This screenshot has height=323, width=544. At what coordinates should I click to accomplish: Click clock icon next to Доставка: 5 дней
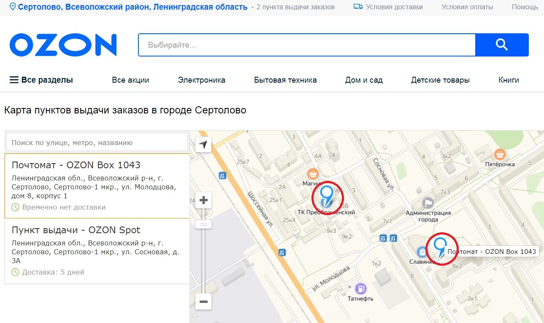pyautogui.click(x=15, y=272)
